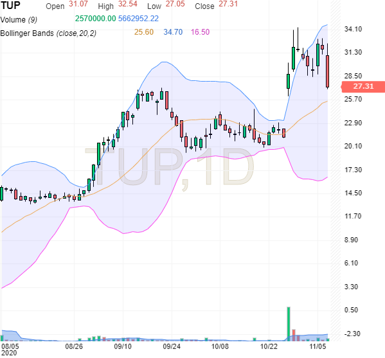Click the green volume value 2570000.00
Image resolution: width=385 pixels, height=358 pixels.
click(95, 19)
